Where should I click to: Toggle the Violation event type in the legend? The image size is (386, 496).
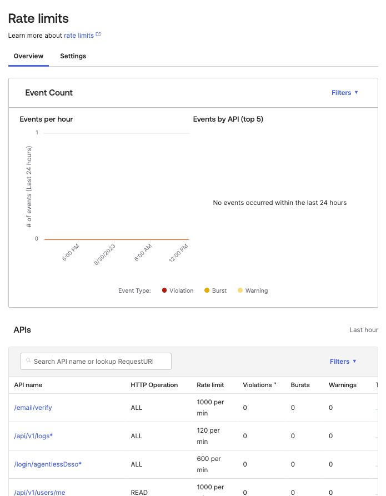[x=178, y=290]
